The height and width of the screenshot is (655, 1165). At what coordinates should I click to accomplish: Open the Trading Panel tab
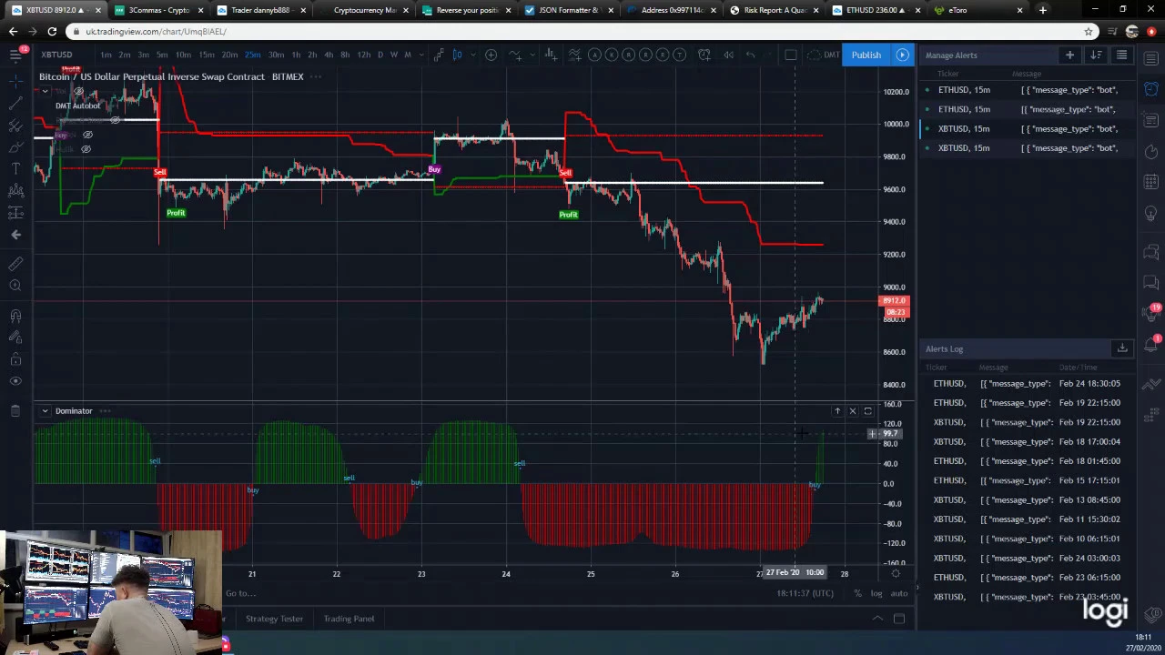[x=349, y=619]
